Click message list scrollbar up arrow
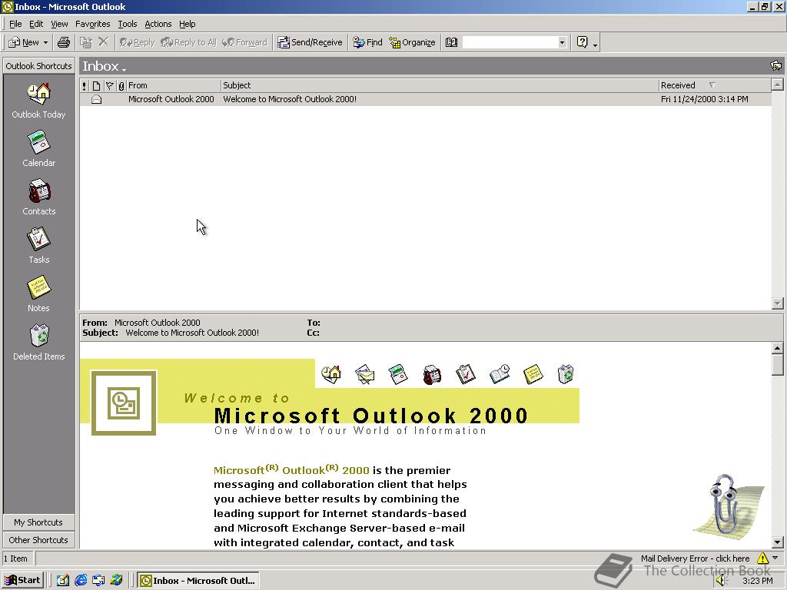 778,85
